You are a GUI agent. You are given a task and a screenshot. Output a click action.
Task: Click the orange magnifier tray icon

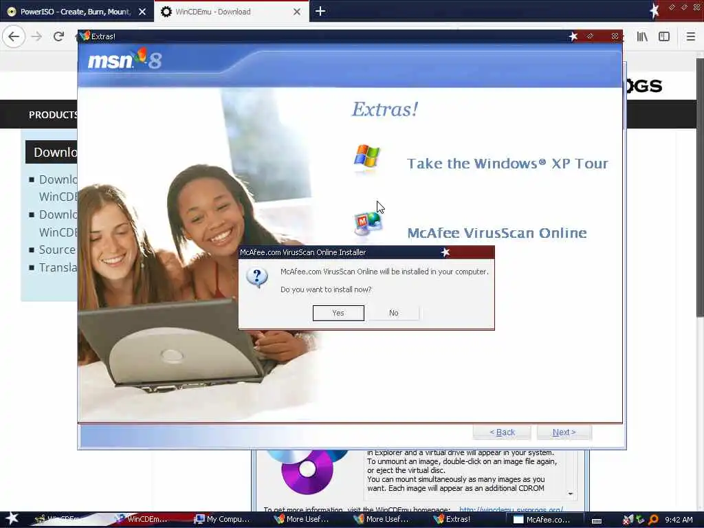click(653, 520)
